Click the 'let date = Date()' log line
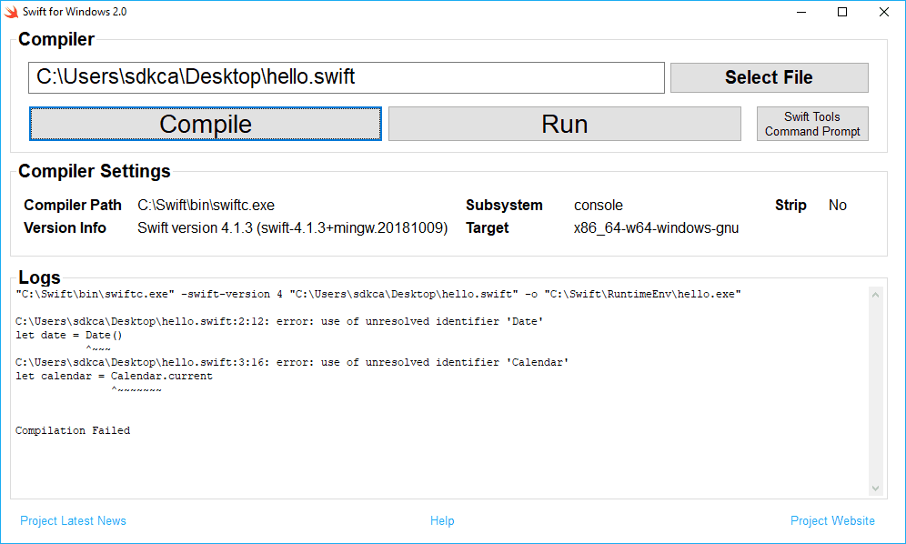The width and height of the screenshot is (906, 544). coord(69,336)
